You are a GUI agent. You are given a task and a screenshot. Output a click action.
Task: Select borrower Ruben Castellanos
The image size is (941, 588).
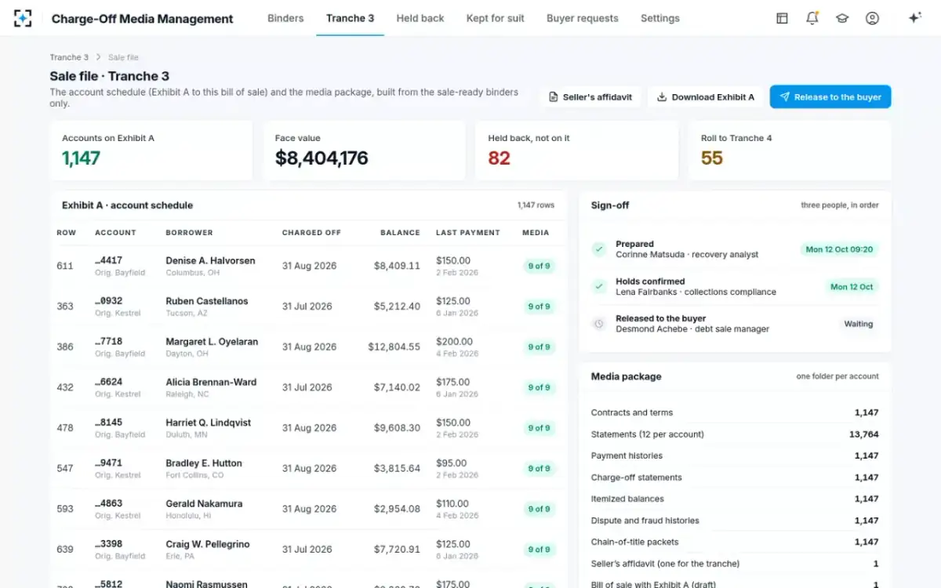(x=207, y=301)
